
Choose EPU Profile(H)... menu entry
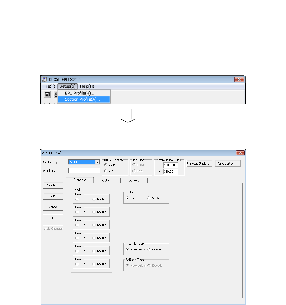84,93
